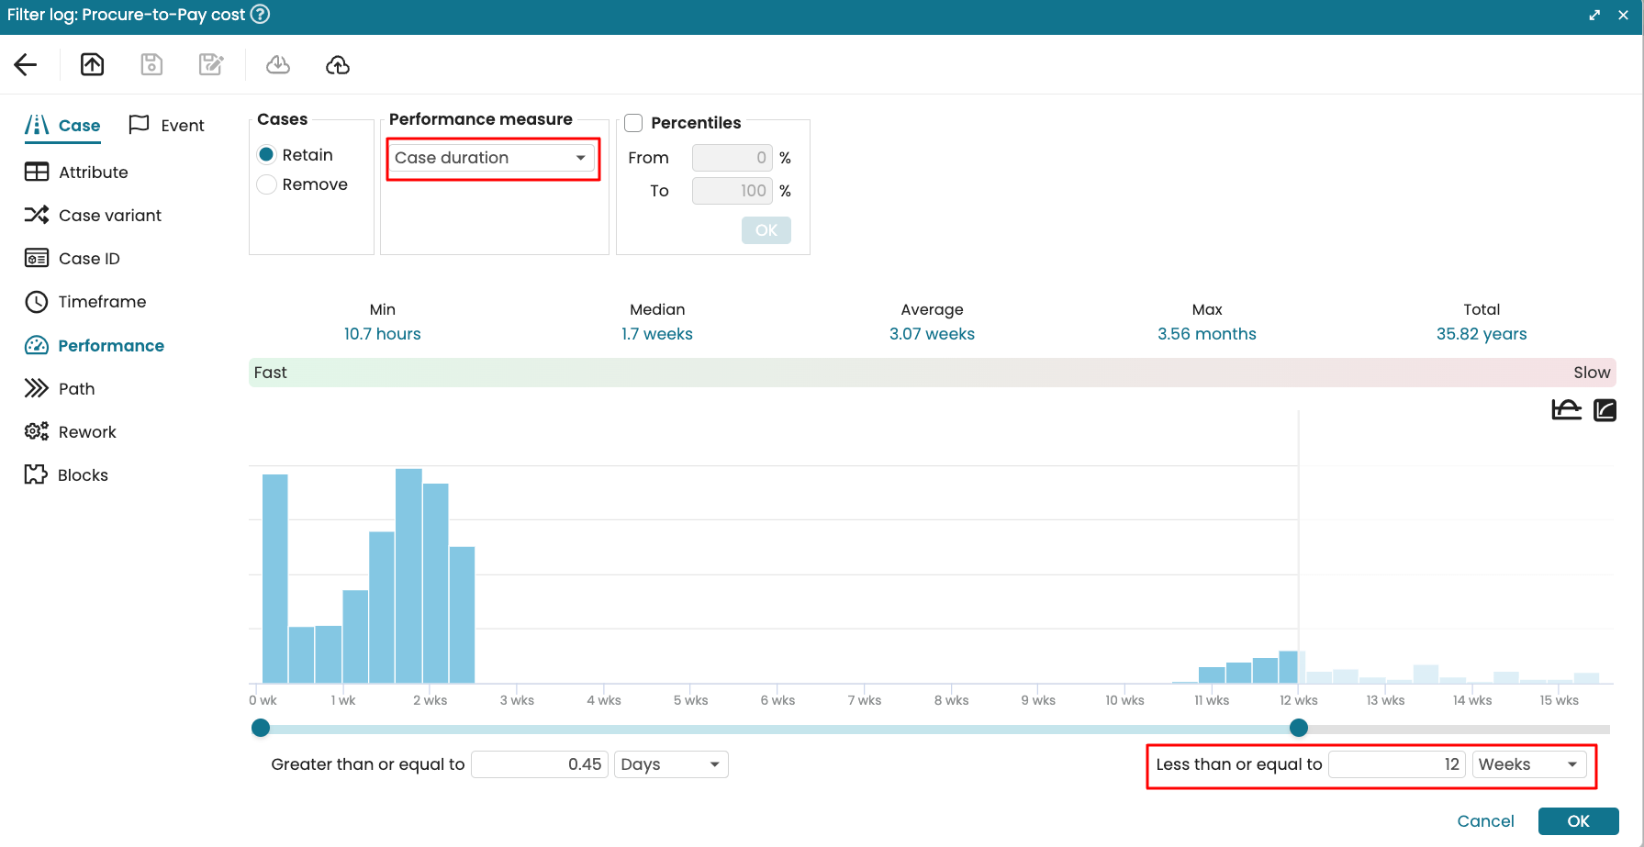Image resolution: width=1644 pixels, height=847 pixels.
Task: Click the chart edit icon beside the curve icon
Action: coord(1605,409)
